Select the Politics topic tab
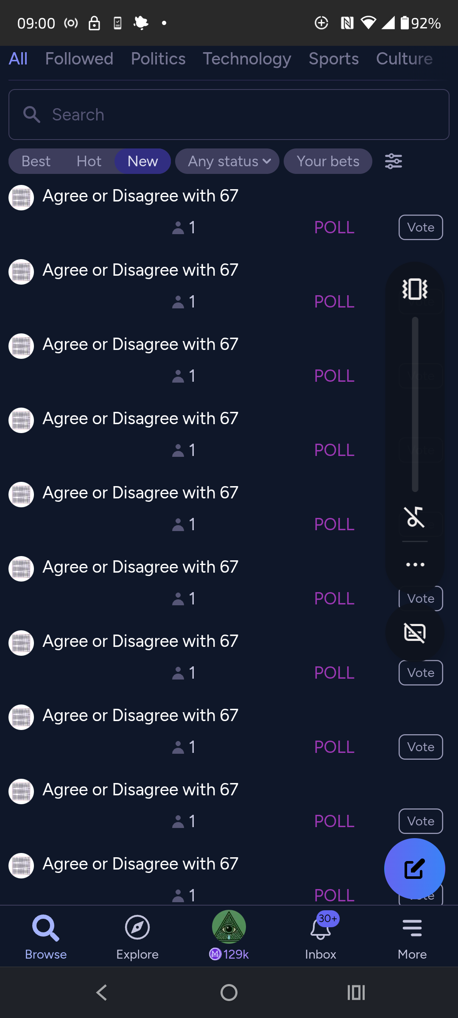 [158, 59]
